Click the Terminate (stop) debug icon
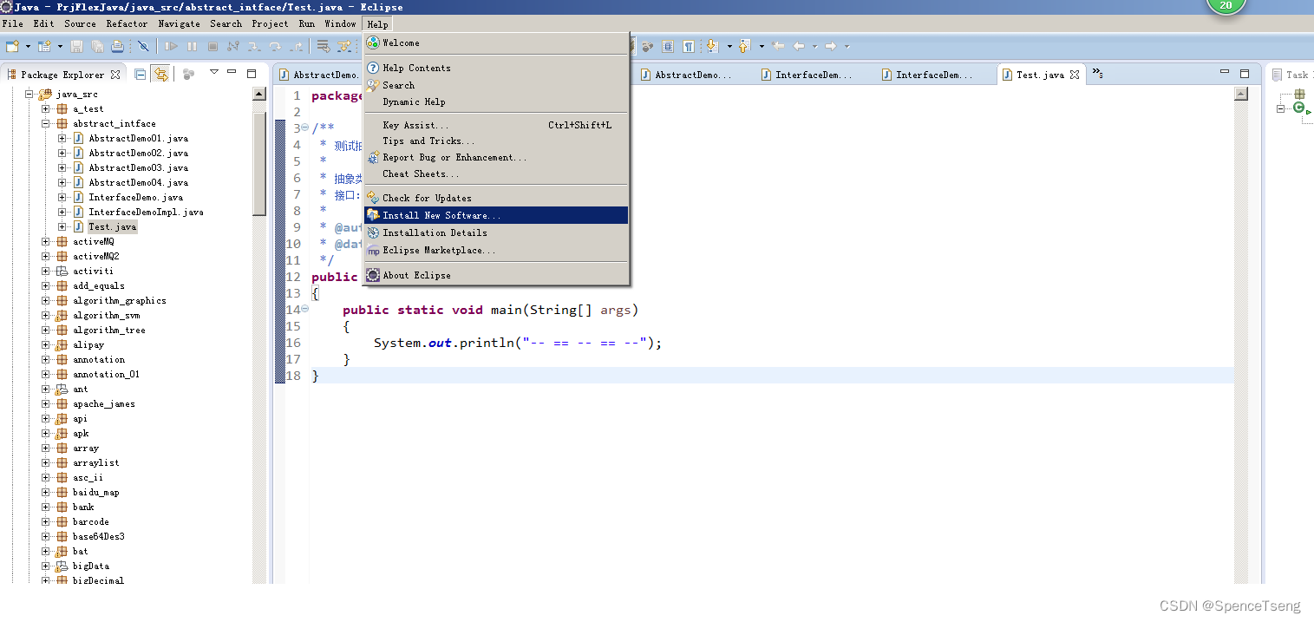This screenshot has height=622, width=1314. point(212,47)
